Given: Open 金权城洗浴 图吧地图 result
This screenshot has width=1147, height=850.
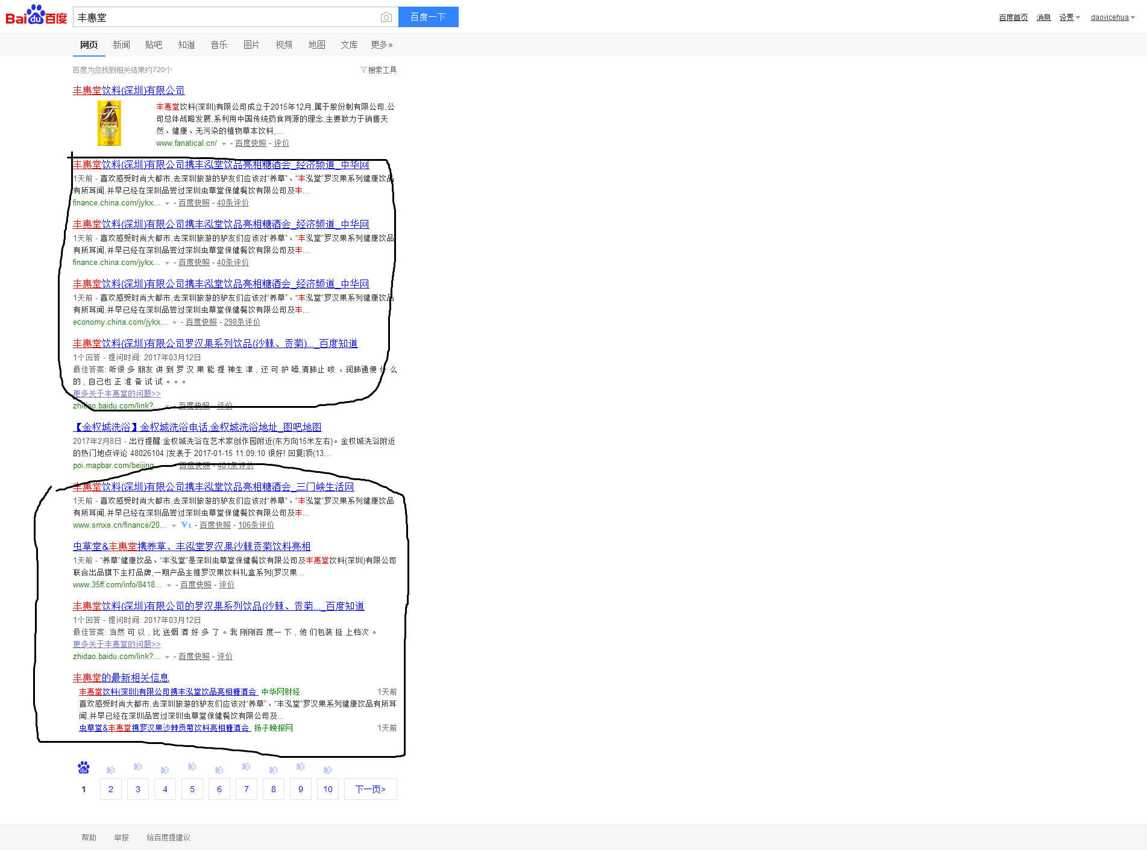Looking at the screenshot, I should [x=197, y=427].
